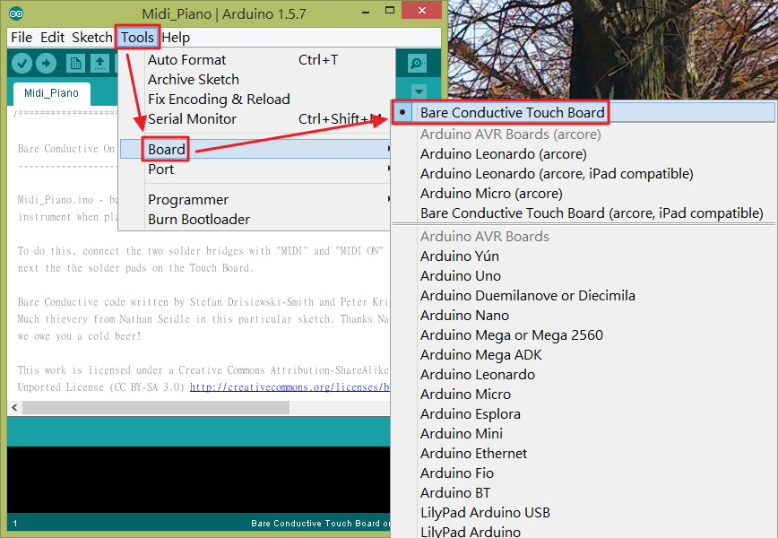Maximize the Arduino window
The width and height of the screenshot is (778, 538).
pyautogui.click(x=390, y=11)
